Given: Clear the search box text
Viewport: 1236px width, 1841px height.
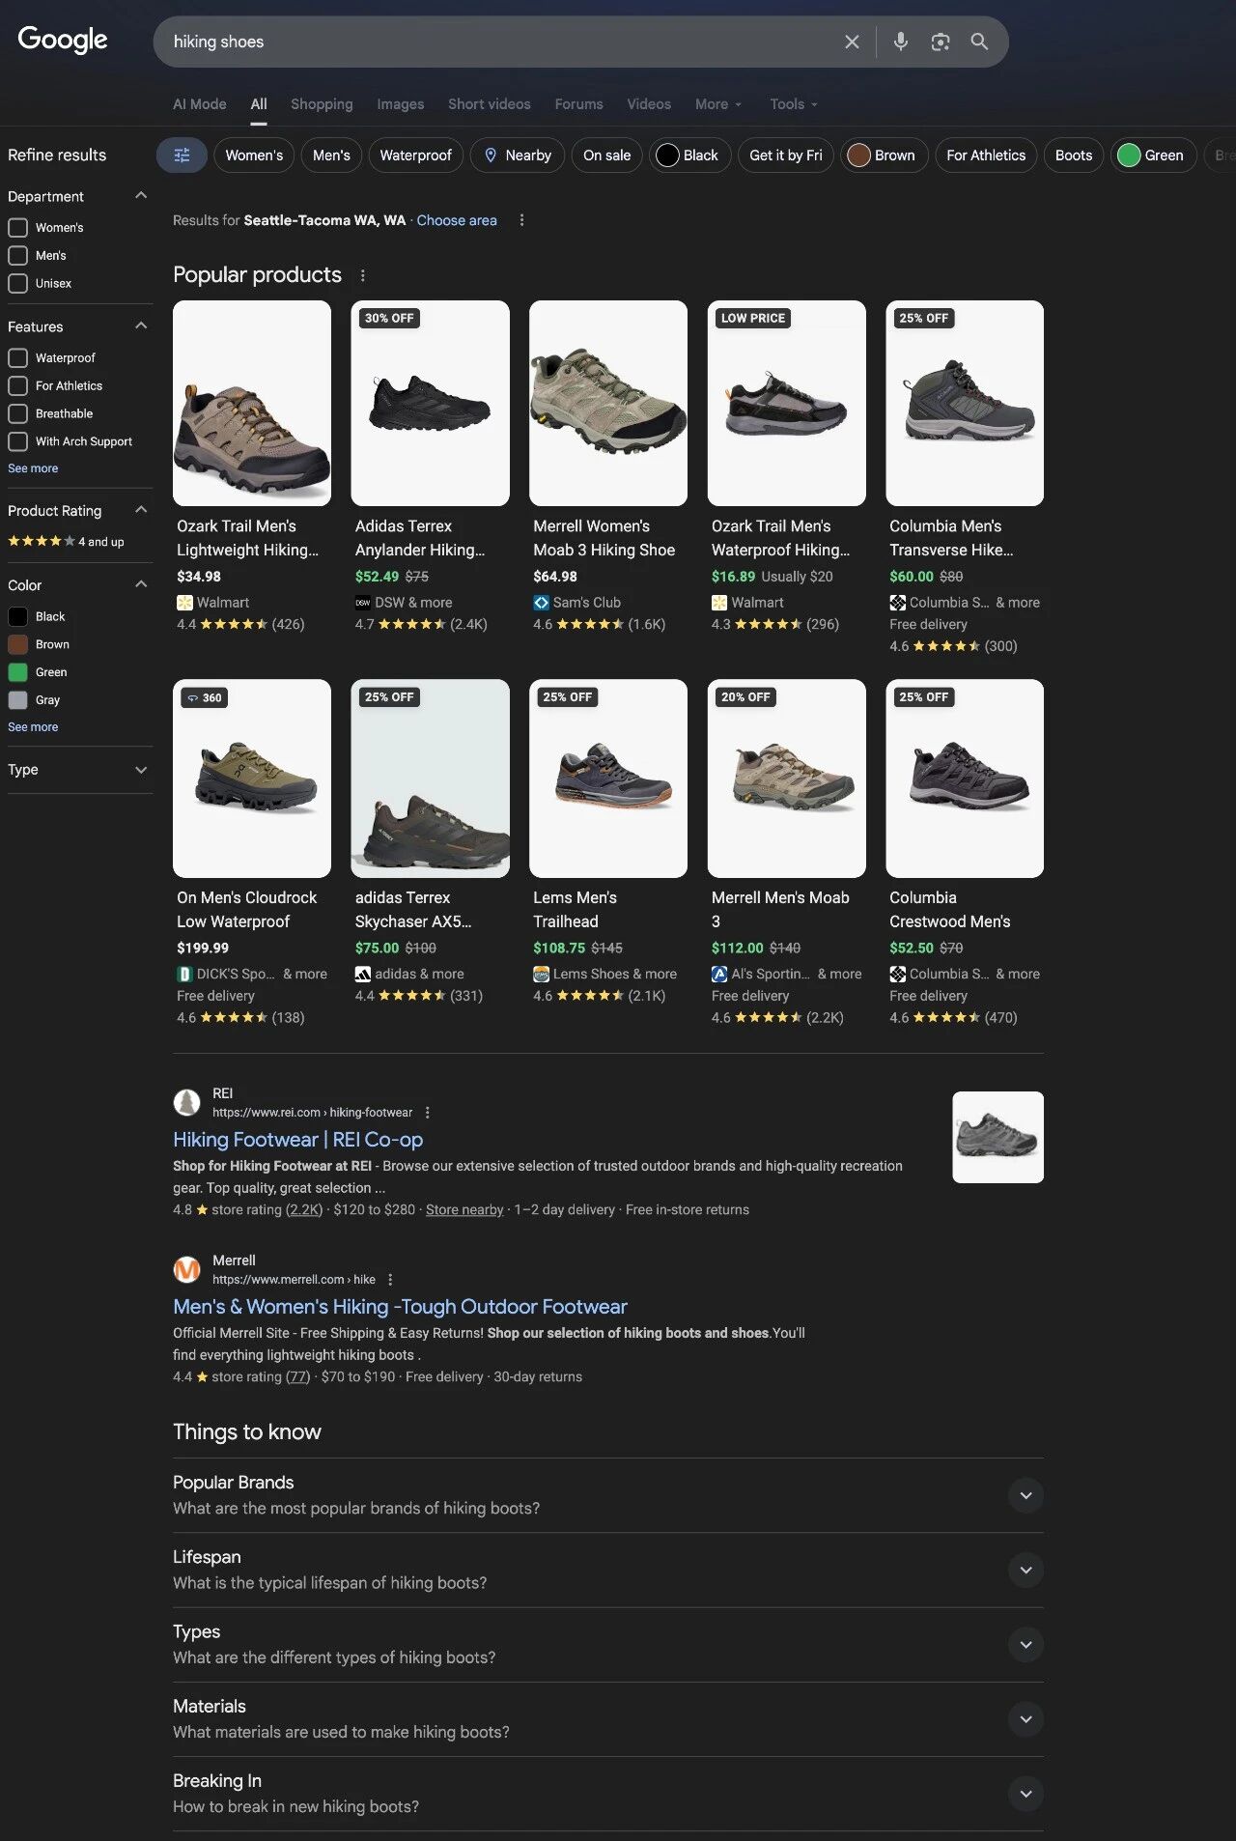Looking at the screenshot, I should point(852,42).
